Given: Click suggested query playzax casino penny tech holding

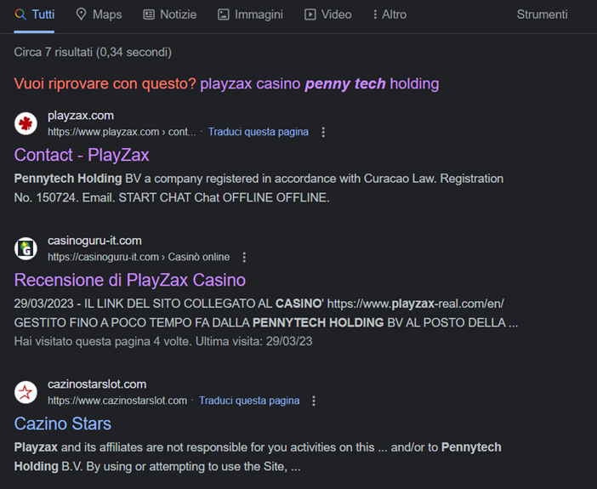Looking at the screenshot, I should 320,83.
